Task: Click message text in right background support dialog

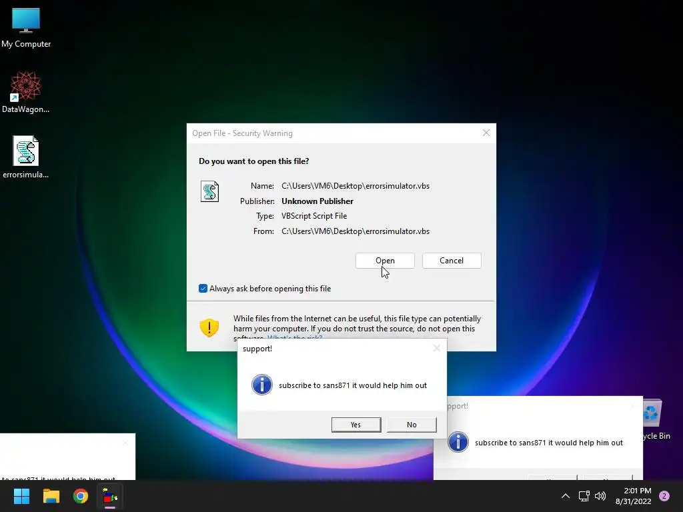Action: click(549, 443)
